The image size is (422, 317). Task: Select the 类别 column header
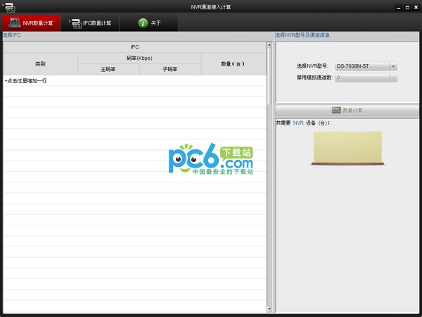40,63
